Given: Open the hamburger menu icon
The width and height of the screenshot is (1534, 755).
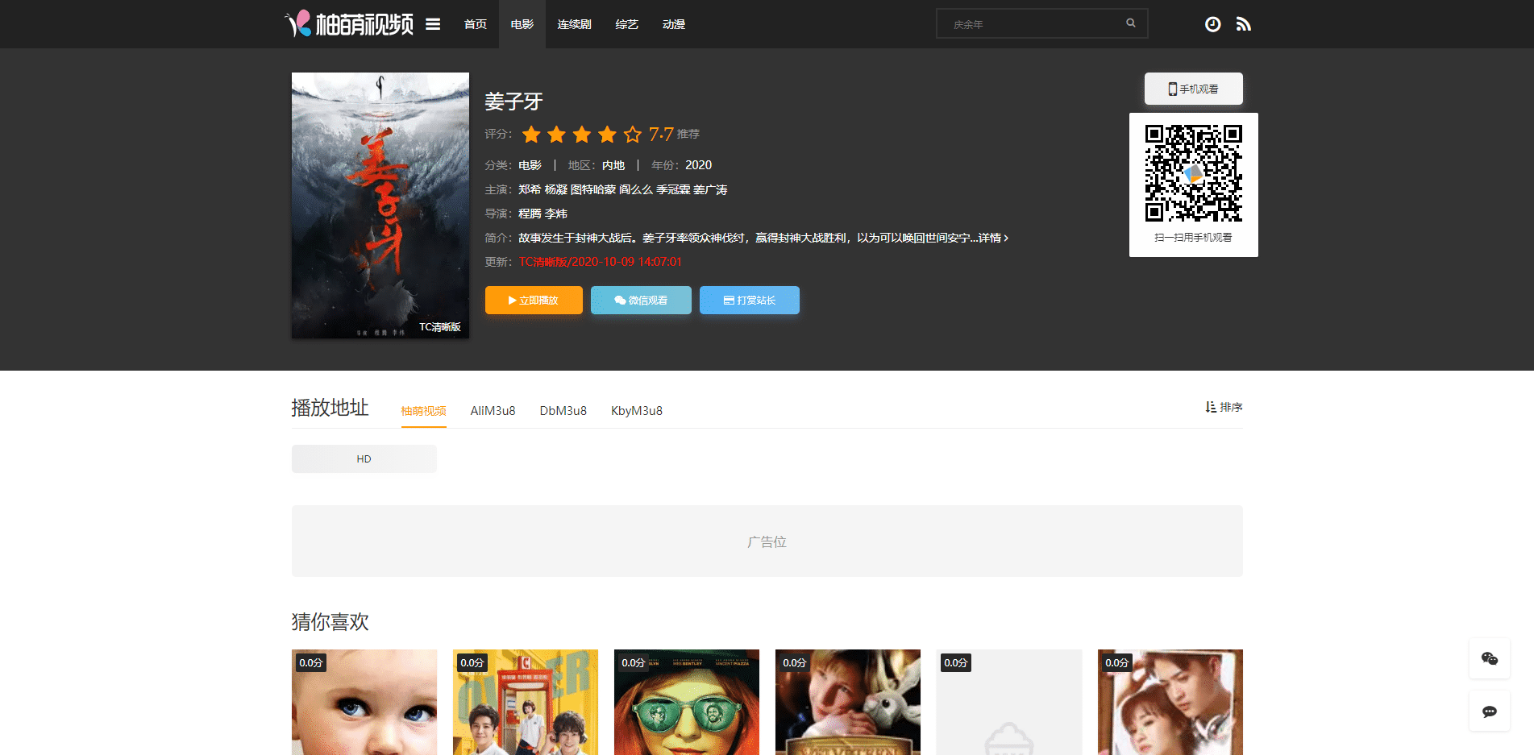Looking at the screenshot, I should pyautogui.click(x=433, y=24).
